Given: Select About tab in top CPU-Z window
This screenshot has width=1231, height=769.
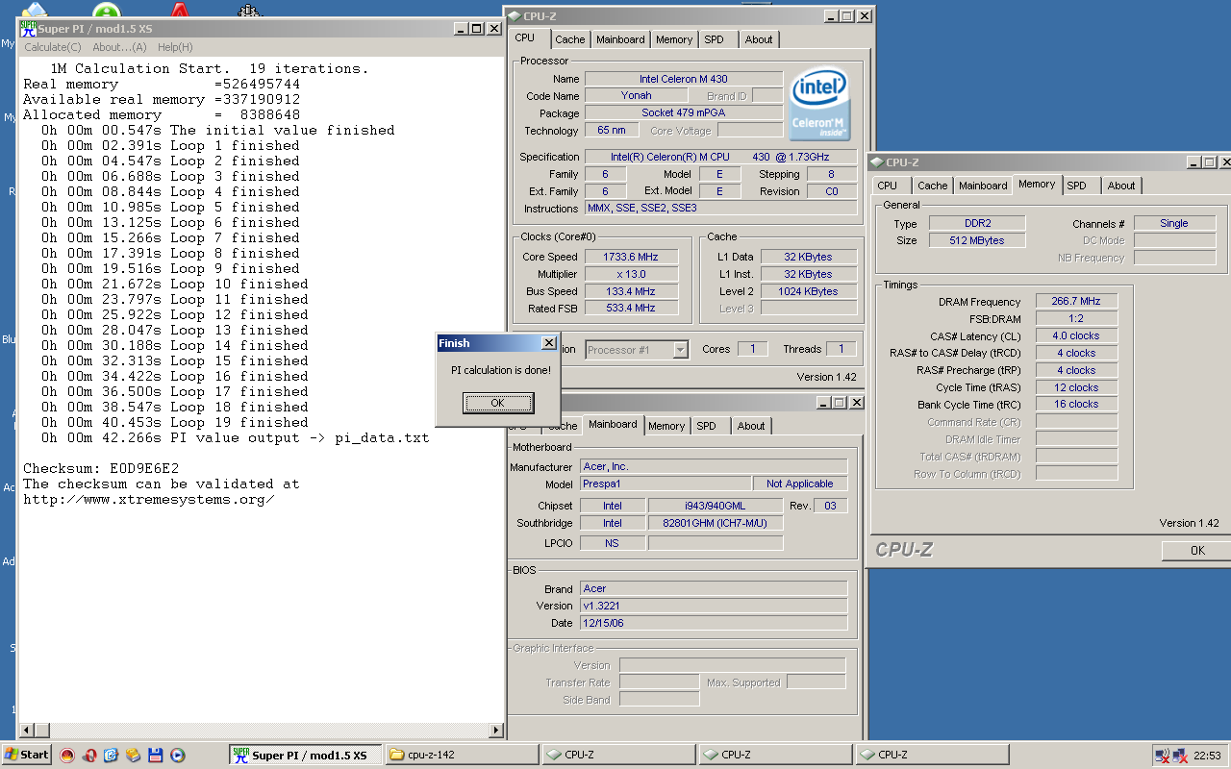Looking at the screenshot, I should (759, 39).
